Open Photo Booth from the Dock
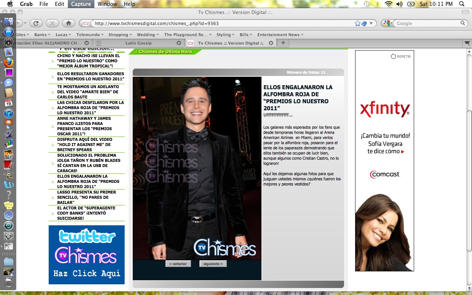The width and height of the screenshot is (472, 295). 8,164
